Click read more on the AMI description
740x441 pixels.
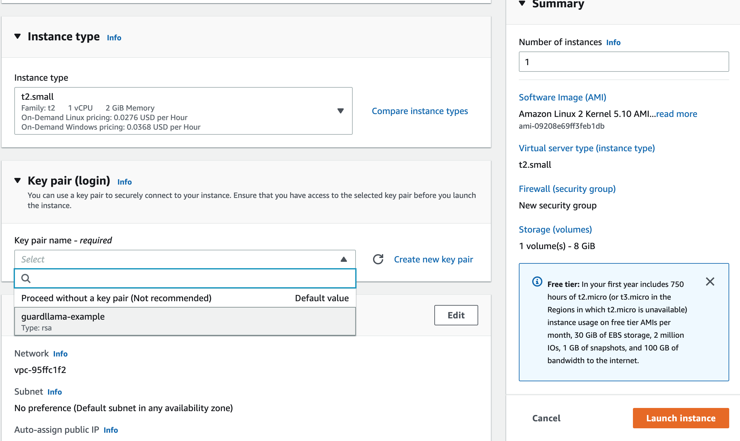point(676,114)
